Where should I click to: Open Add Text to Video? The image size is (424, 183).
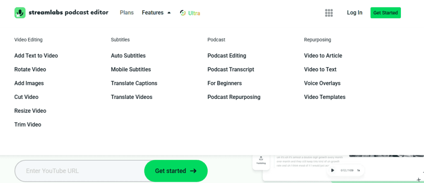(x=36, y=55)
